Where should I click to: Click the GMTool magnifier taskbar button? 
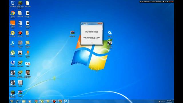(x=66, y=101)
